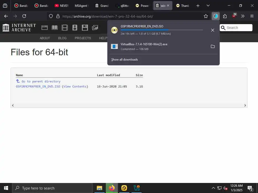
Task: Open the BLOG menu item
Action: (x=62, y=38)
